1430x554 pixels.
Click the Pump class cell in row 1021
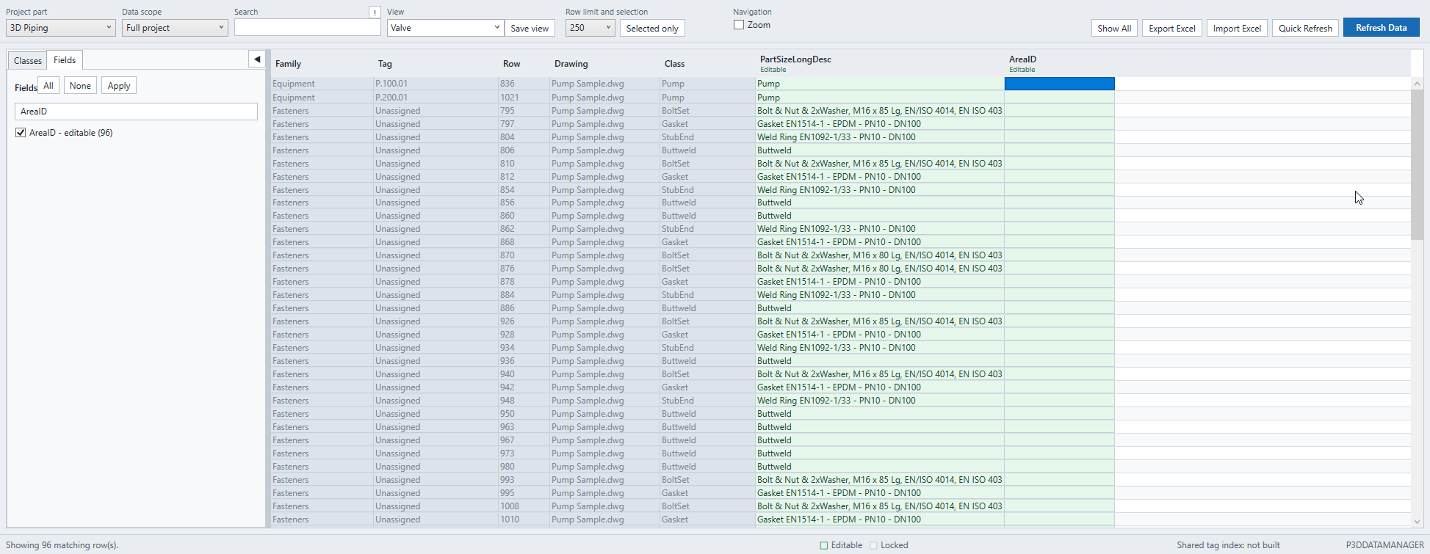click(707, 98)
